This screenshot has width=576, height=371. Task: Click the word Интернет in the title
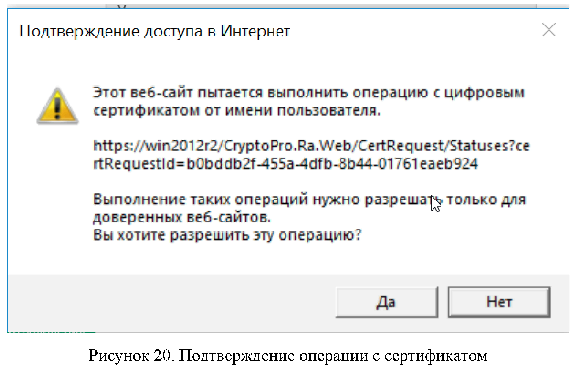pyautogui.click(x=255, y=31)
